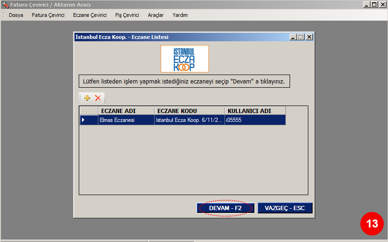Screen dimensions: 388x242
Task: Maximize the Eczane Listesi dialog
Action: 301,37
